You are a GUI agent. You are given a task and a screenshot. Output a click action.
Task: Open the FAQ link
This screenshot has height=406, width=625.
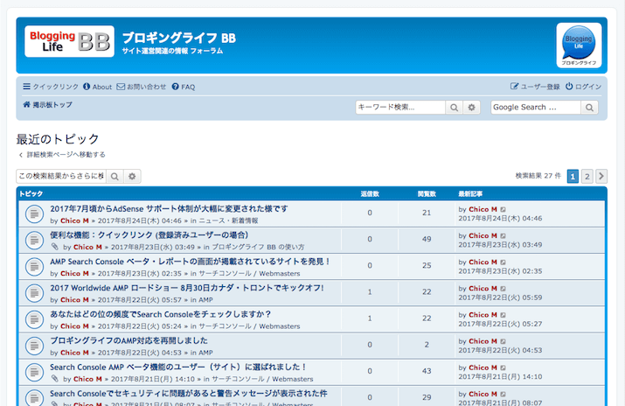(x=184, y=87)
